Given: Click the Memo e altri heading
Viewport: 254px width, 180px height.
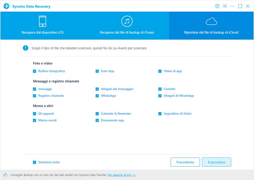Looking at the screenshot, I should point(43,106).
